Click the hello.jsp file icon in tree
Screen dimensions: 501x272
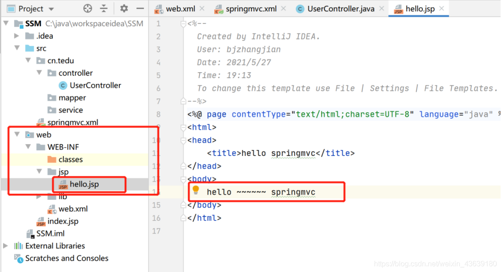tap(63, 184)
